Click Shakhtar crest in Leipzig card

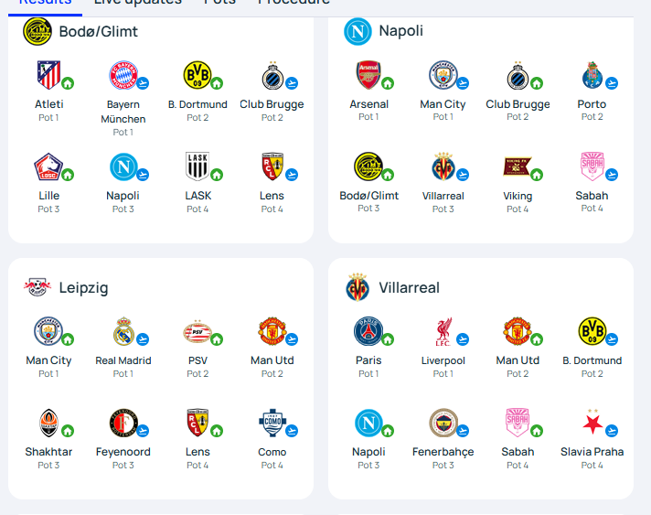click(48, 423)
